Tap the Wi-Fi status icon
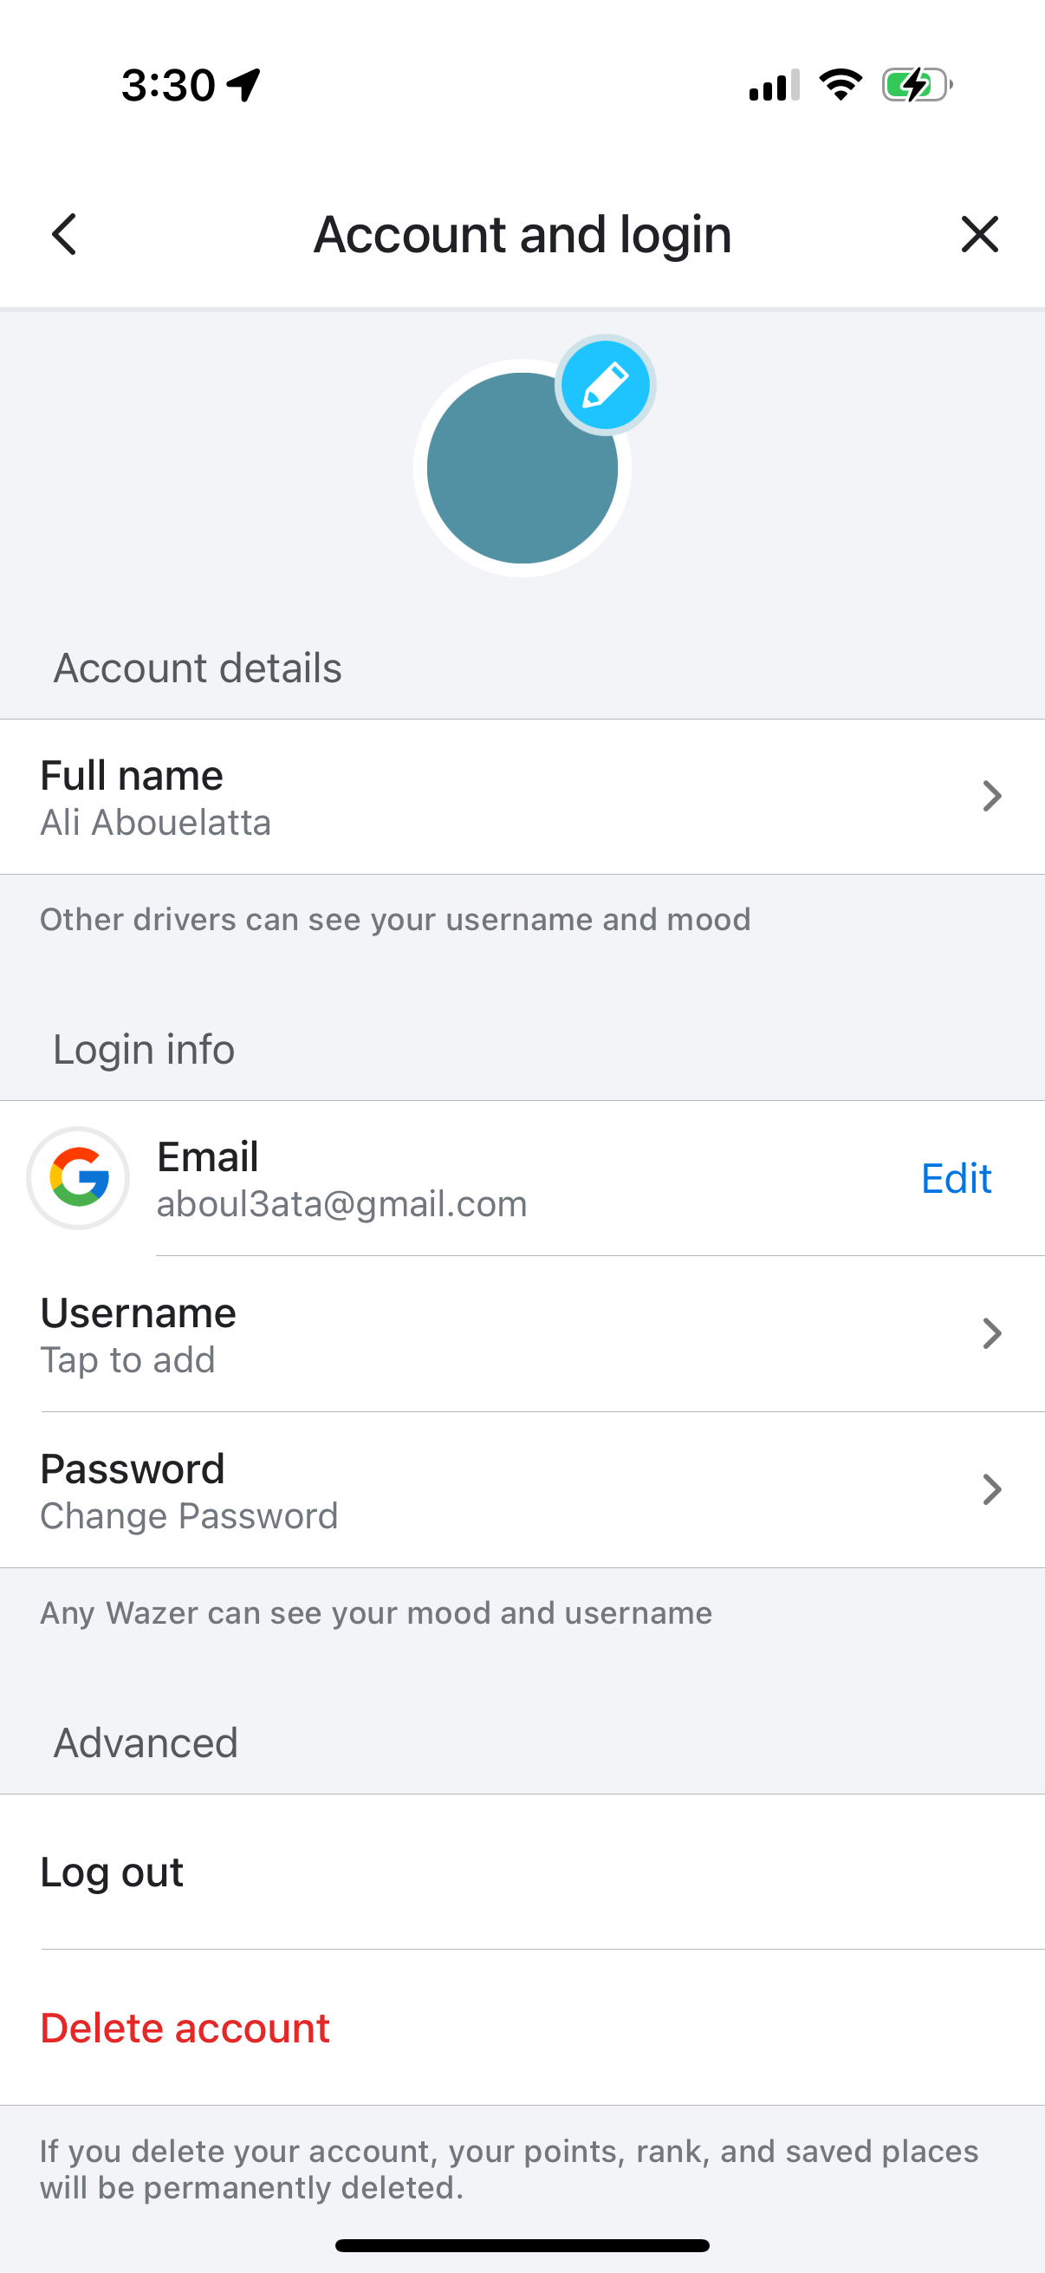 point(841,85)
